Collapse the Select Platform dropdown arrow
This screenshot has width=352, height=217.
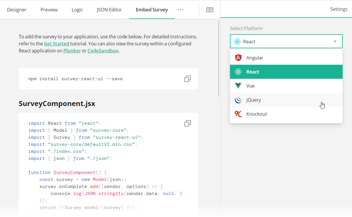pos(335,41)
